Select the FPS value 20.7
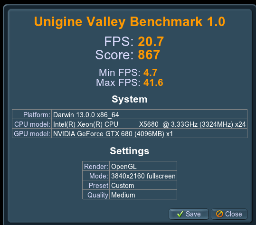 point(151,42)
